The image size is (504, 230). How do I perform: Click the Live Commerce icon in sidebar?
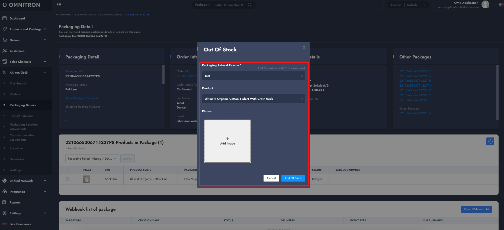(4, 224)
